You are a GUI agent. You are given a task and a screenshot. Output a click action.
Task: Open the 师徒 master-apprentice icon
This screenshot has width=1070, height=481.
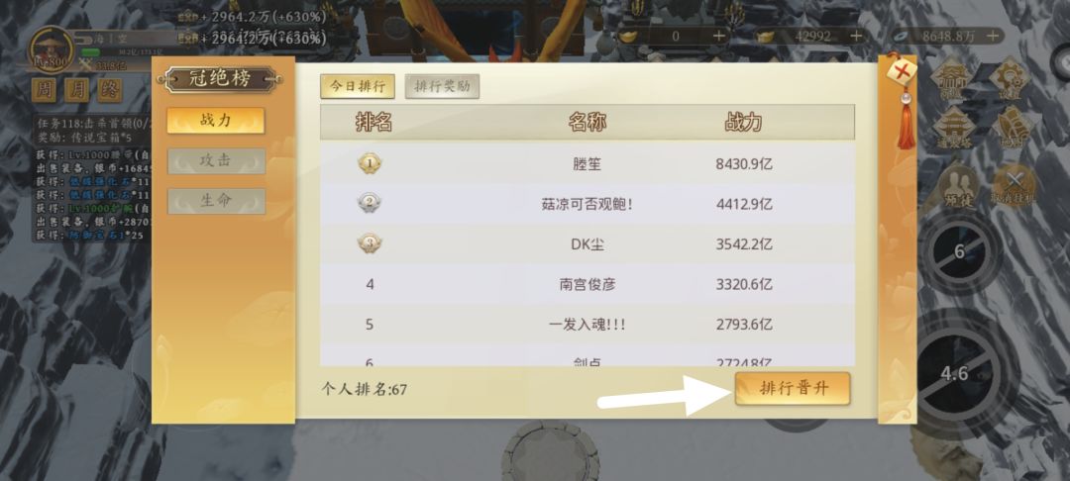click(x=958, y=185)
